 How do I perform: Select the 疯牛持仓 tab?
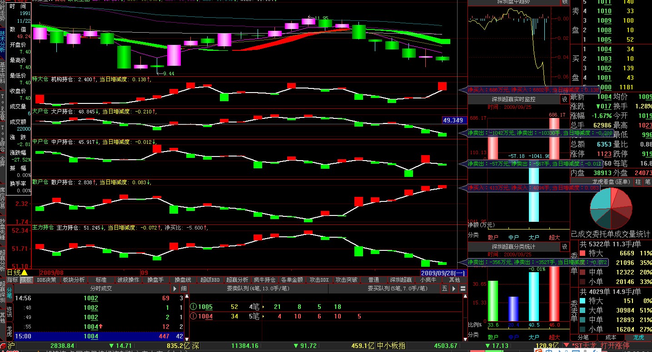264,280
